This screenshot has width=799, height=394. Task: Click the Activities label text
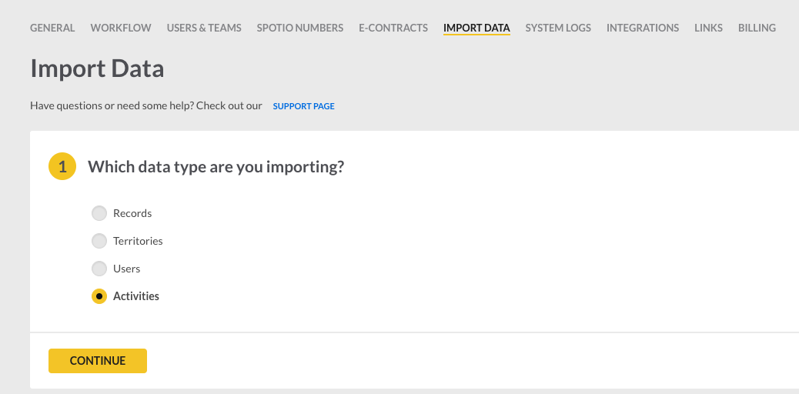tap(136, 295)
